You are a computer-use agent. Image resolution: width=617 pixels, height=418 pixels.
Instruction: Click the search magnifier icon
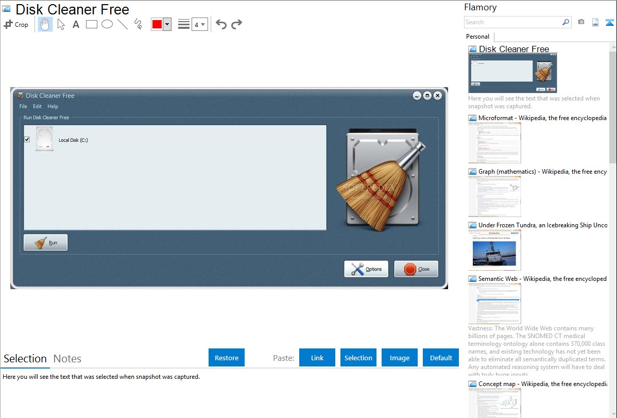pos(566,22)
